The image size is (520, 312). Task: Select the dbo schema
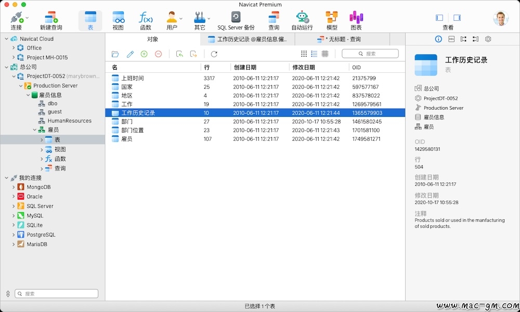point(53,103)
